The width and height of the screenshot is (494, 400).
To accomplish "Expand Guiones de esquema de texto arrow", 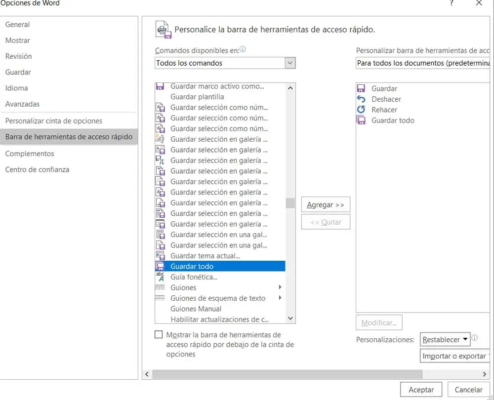I will [280, 298].
